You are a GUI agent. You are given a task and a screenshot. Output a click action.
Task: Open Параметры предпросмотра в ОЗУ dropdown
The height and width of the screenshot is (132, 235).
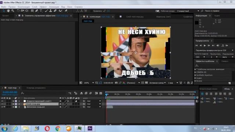[x=214, y=50]
